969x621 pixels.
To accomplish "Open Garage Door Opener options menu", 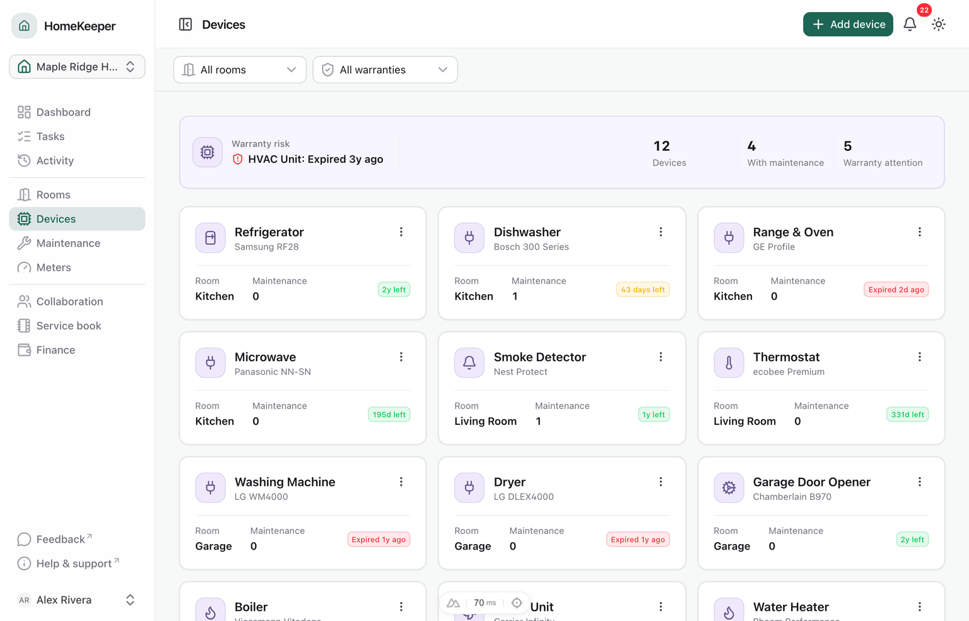I will click(x=920, y=482).
